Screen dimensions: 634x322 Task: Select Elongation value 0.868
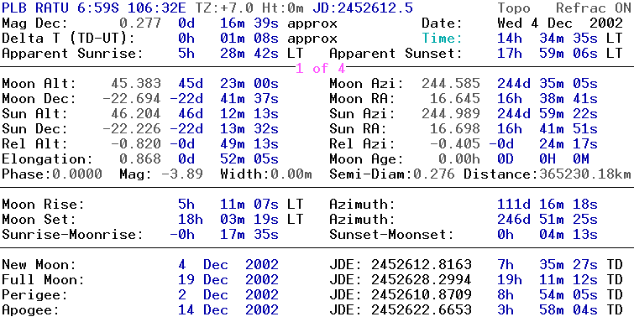click(141, 159)
